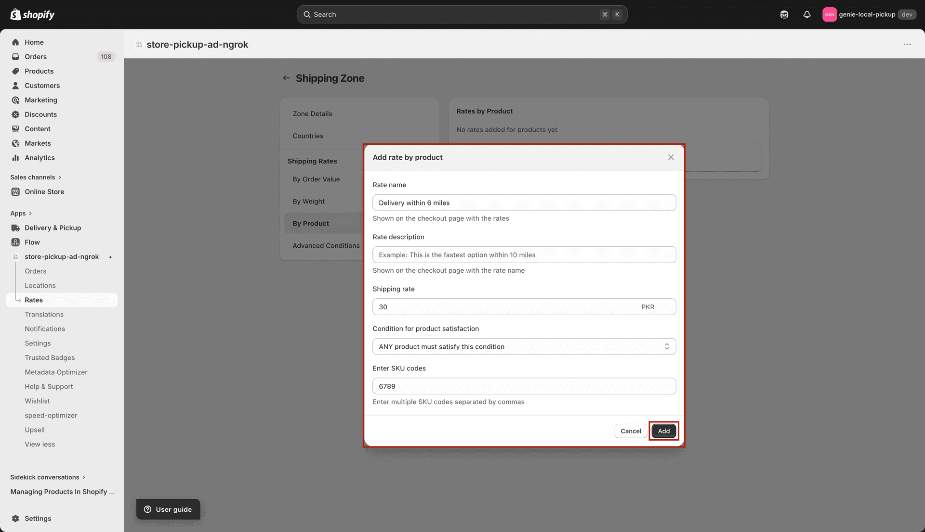
Task: Select Countries in shipping zone menu
Action: point(308,136)
